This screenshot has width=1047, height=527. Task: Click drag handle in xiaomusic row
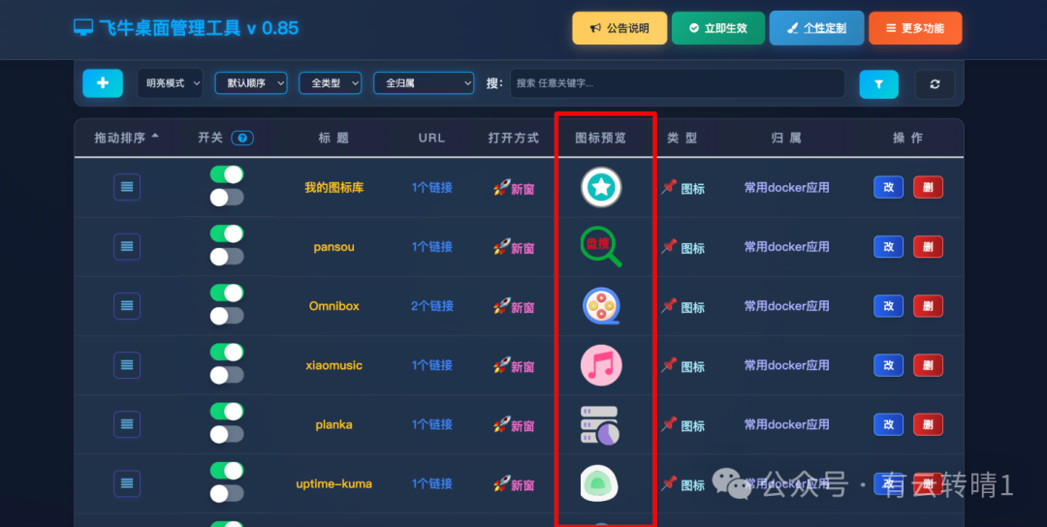click(x=127, y=365)
